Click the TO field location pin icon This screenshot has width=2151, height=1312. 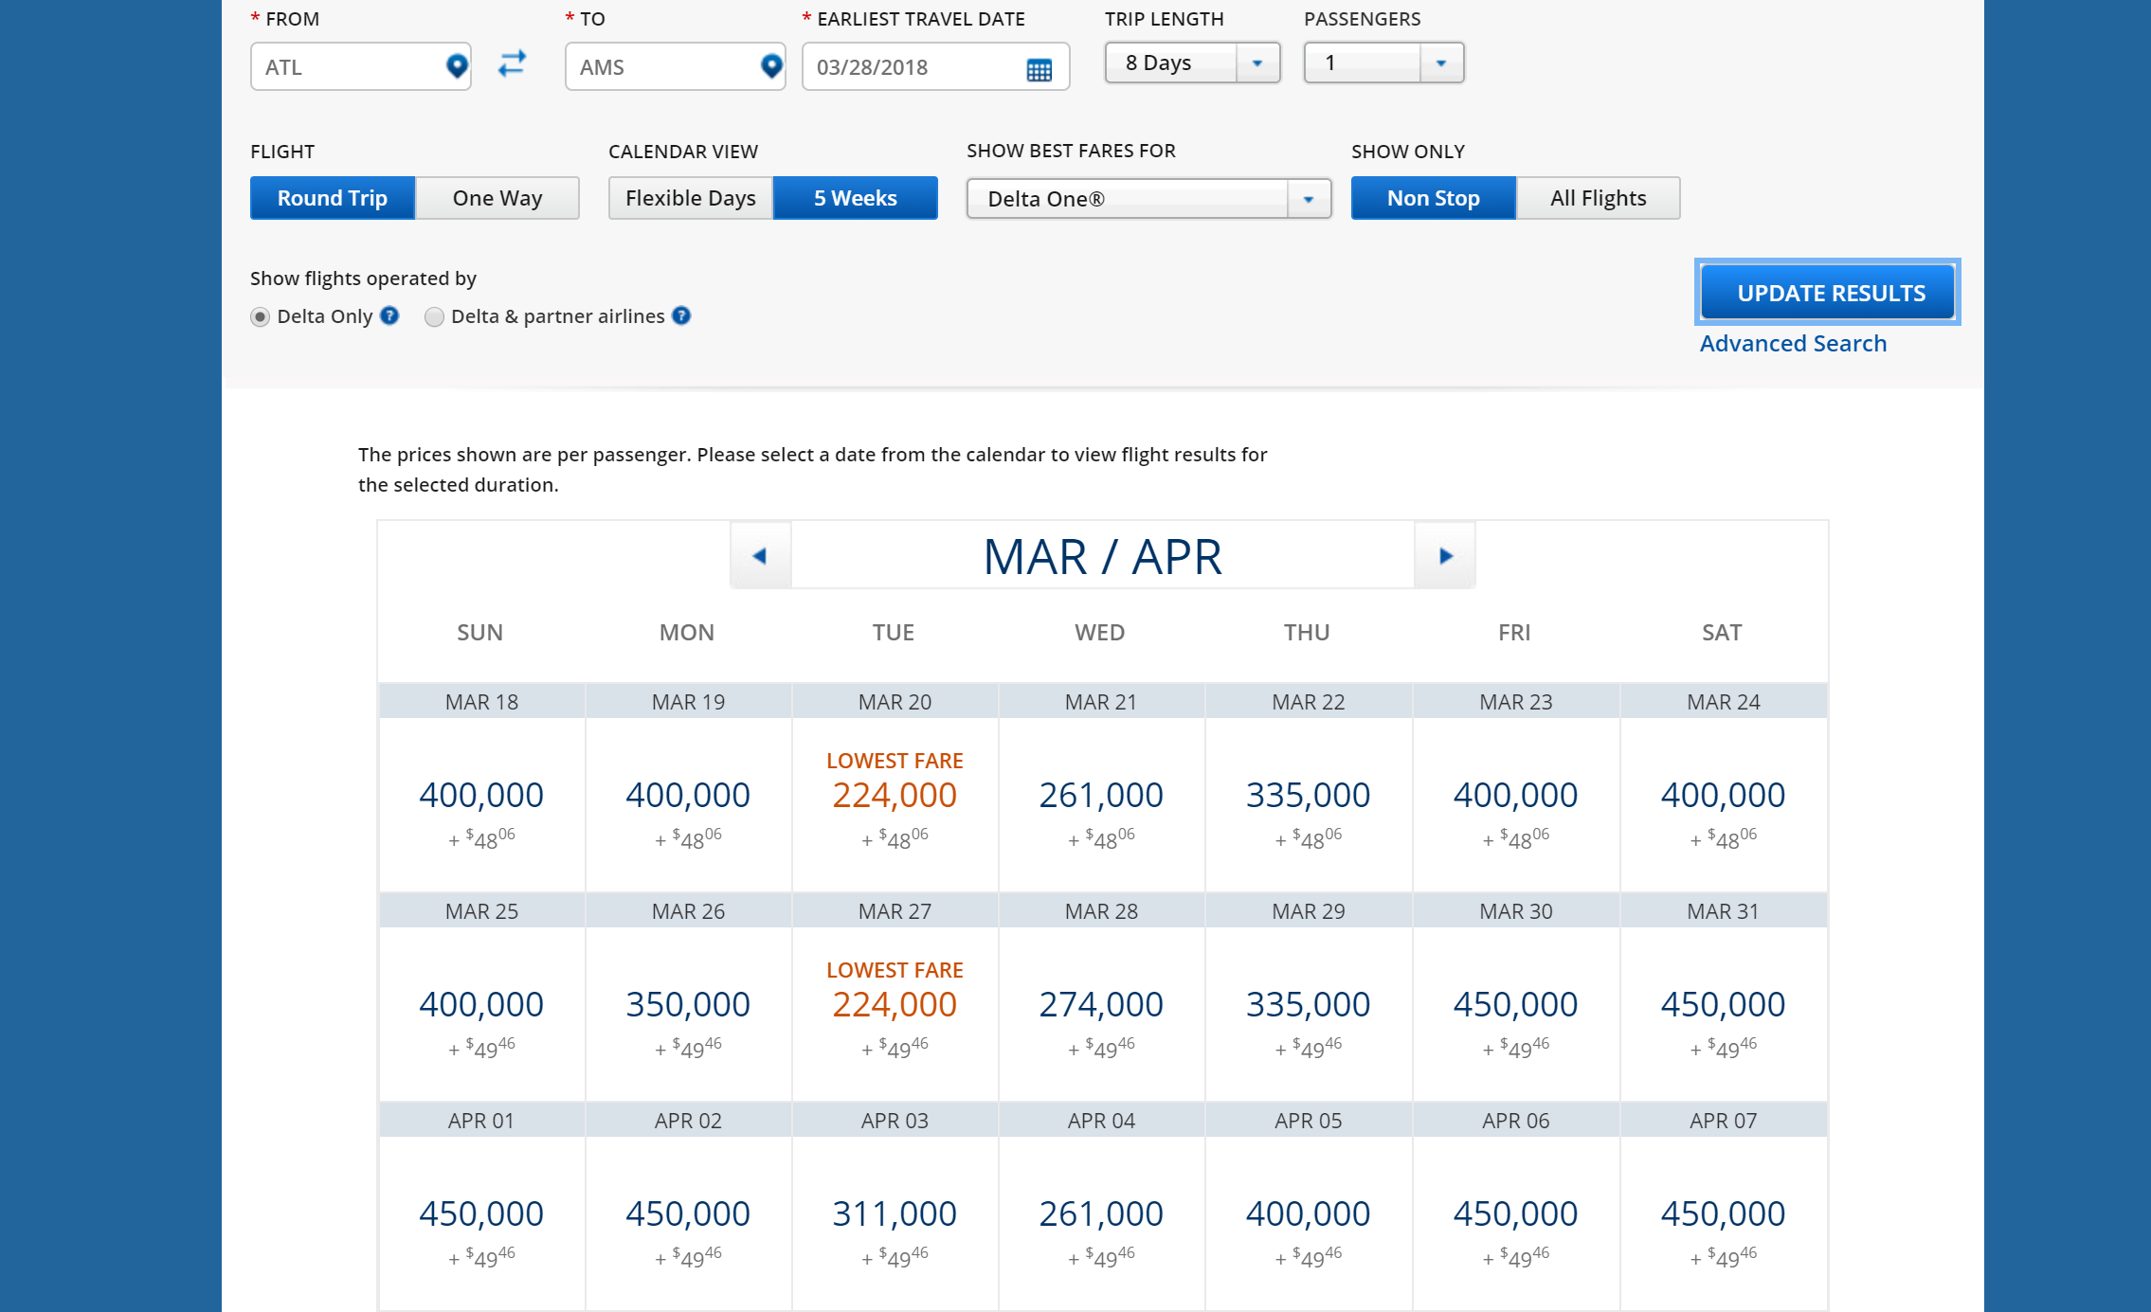771,65
